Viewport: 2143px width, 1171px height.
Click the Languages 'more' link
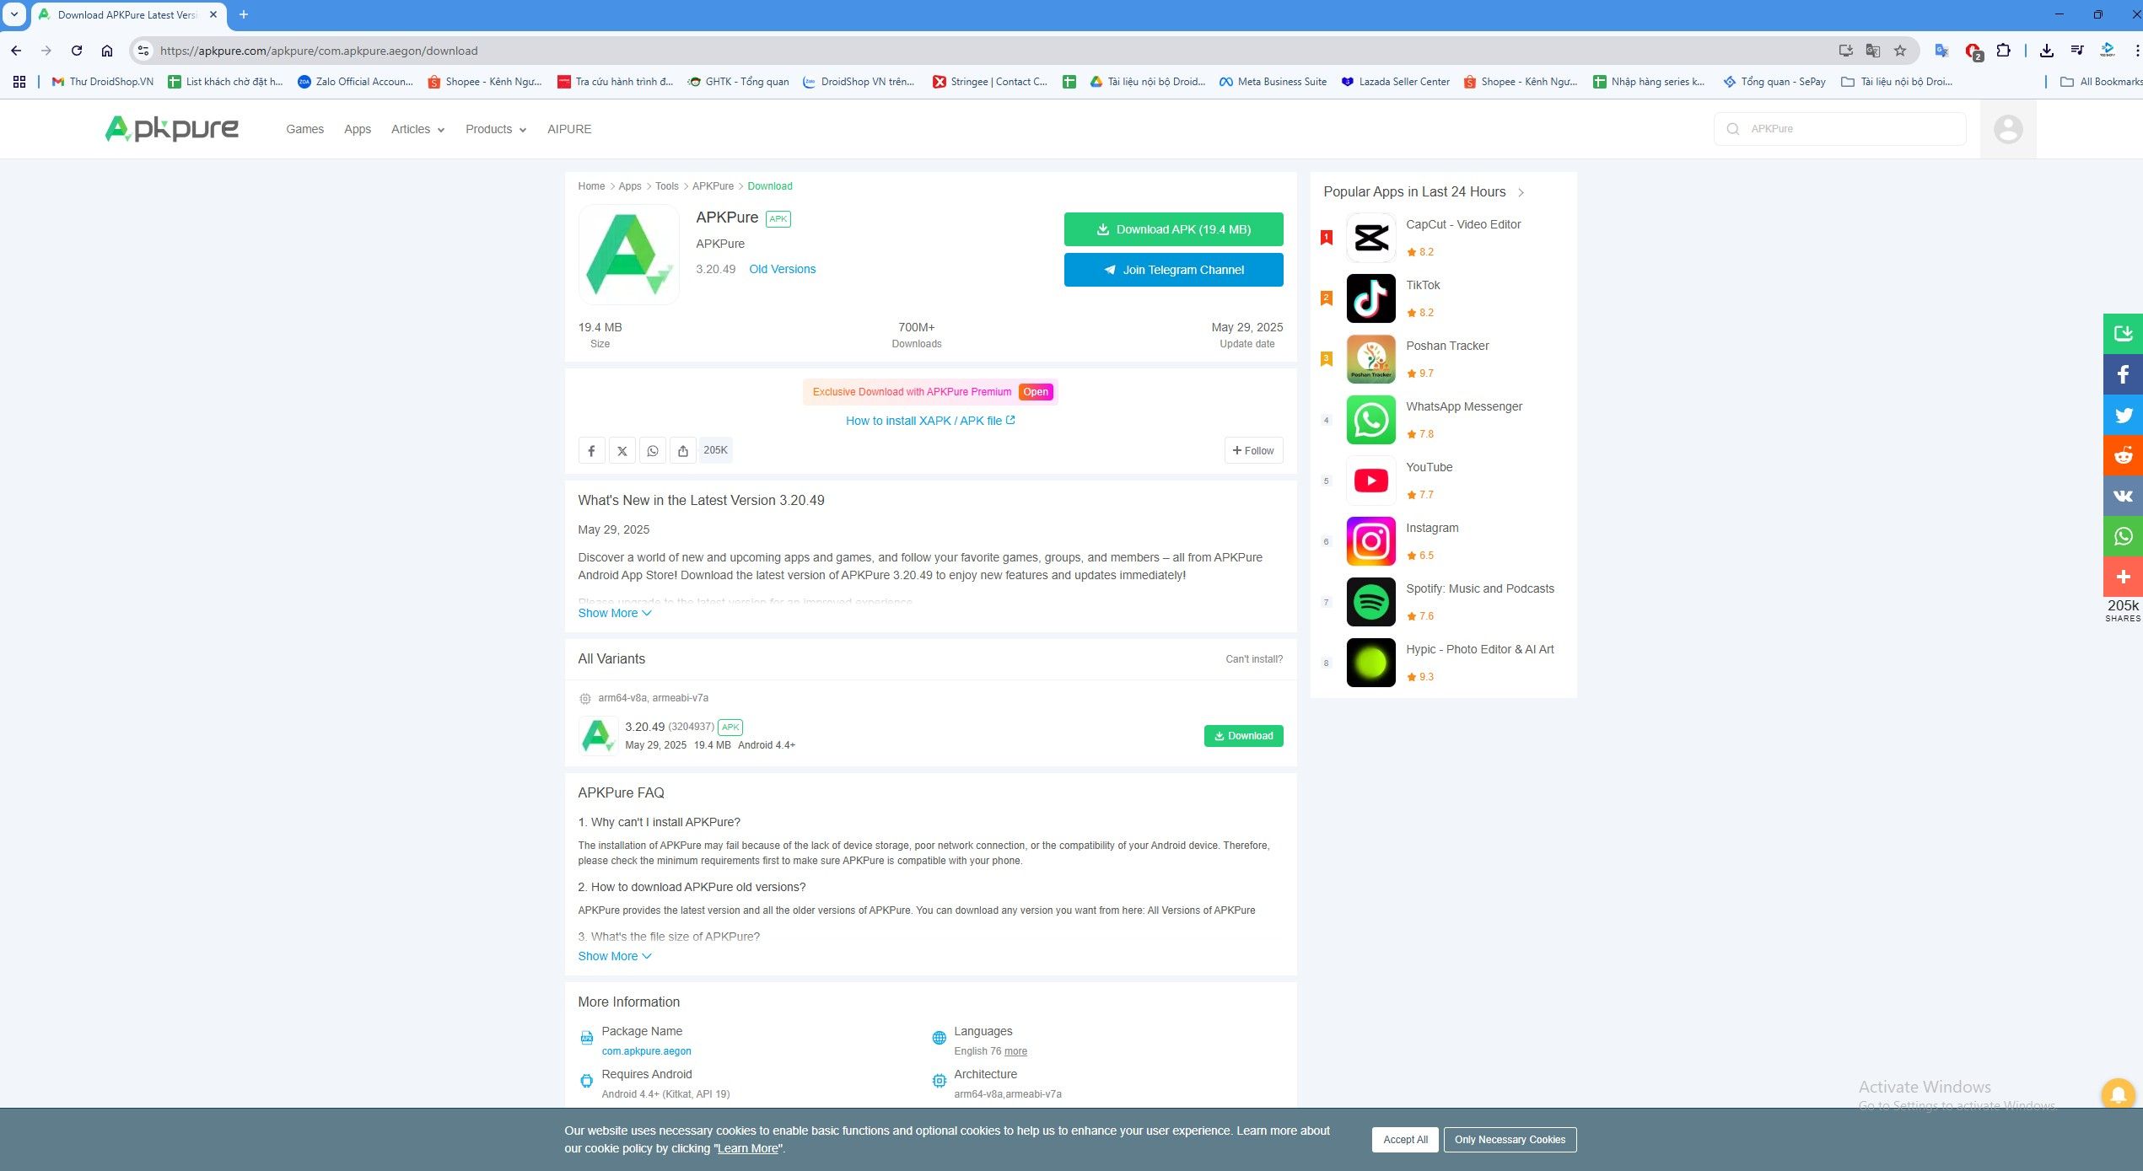click(x=1015, y=1051)
